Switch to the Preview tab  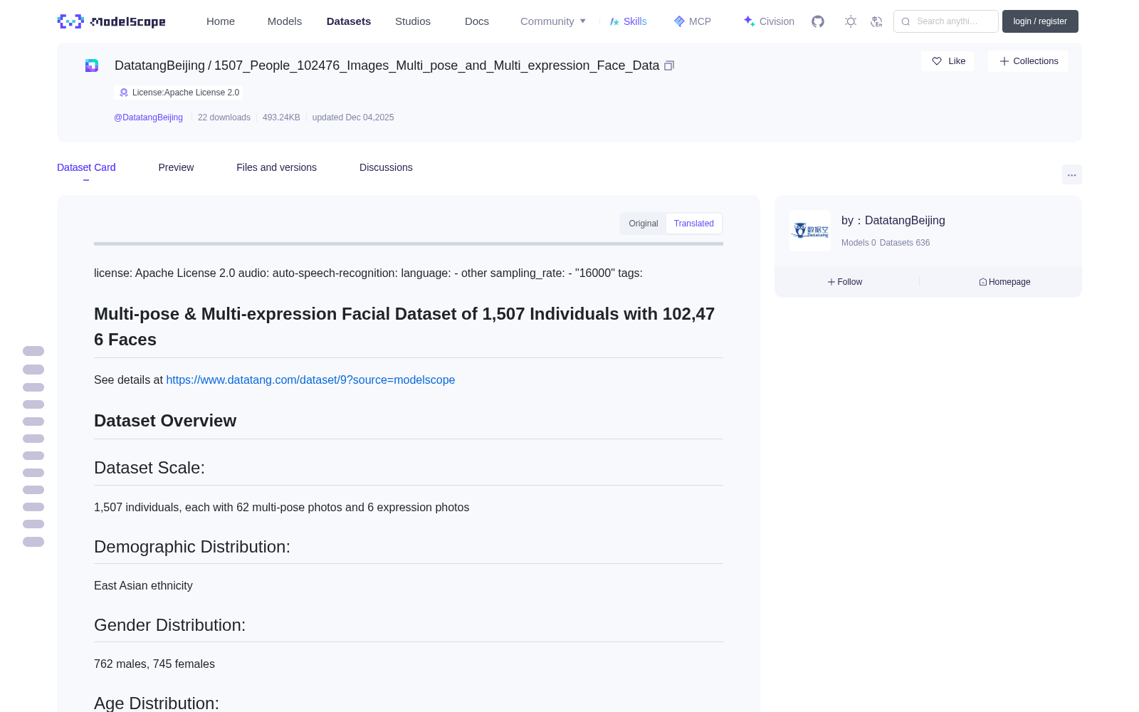(x=176, y=167)
